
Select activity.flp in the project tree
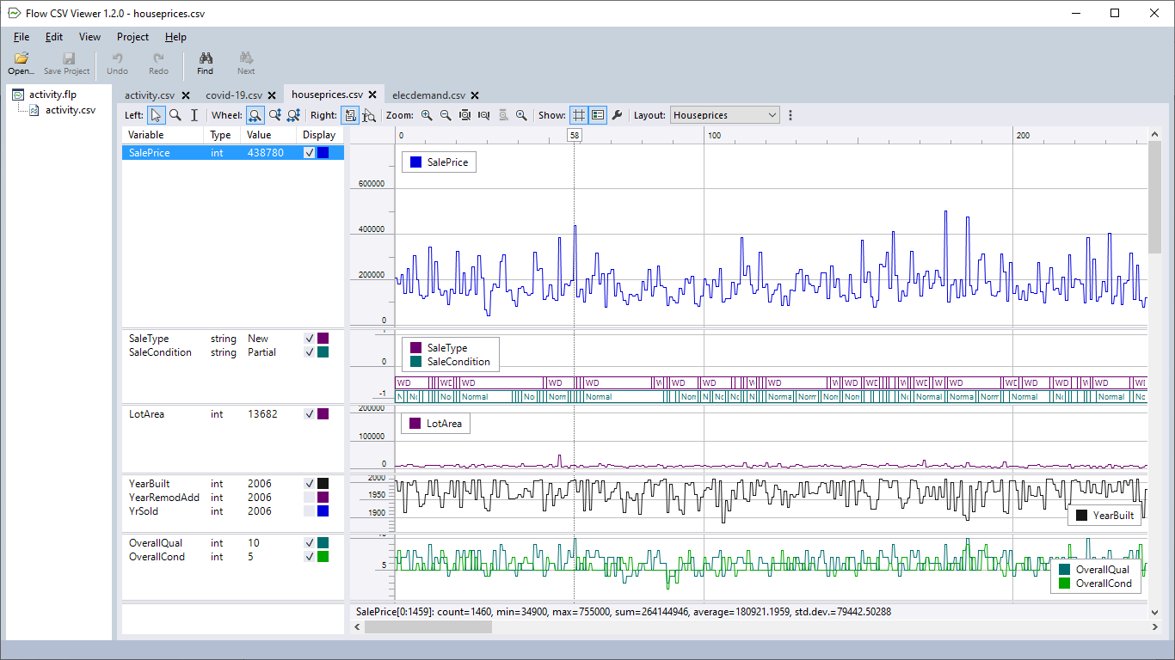tap(52, 95)
